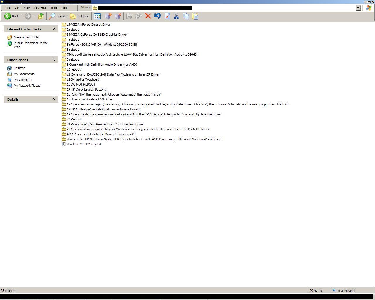Click the Copy toolbar icon
375x300 pixels.
[186, 16]
